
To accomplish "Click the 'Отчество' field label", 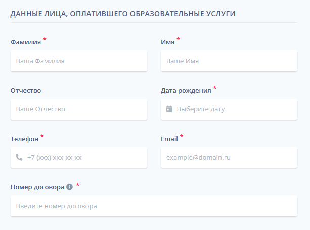I will pyautogui.click(x=26, y=91).
